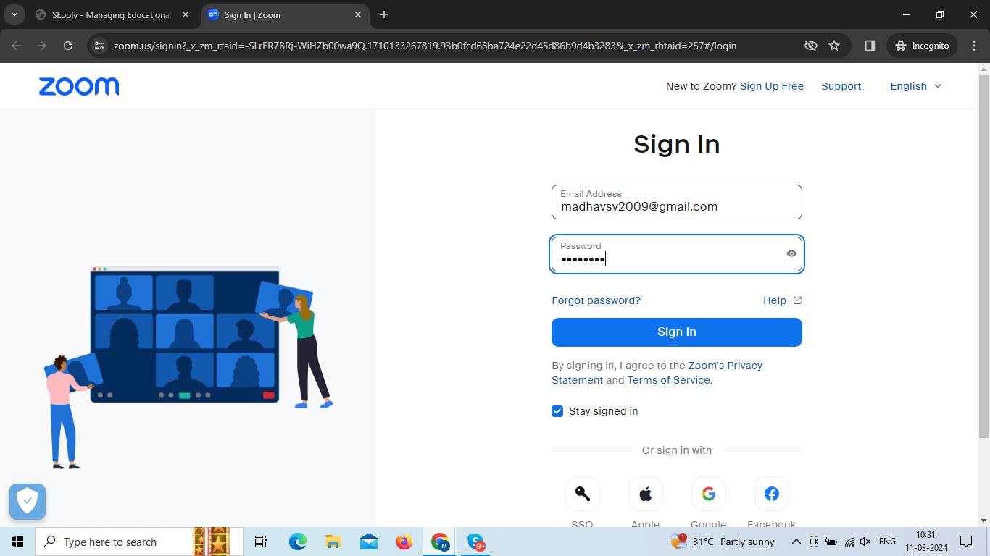Click Sign Up Free link
This screenshot has height=556, width=990.
772,86
